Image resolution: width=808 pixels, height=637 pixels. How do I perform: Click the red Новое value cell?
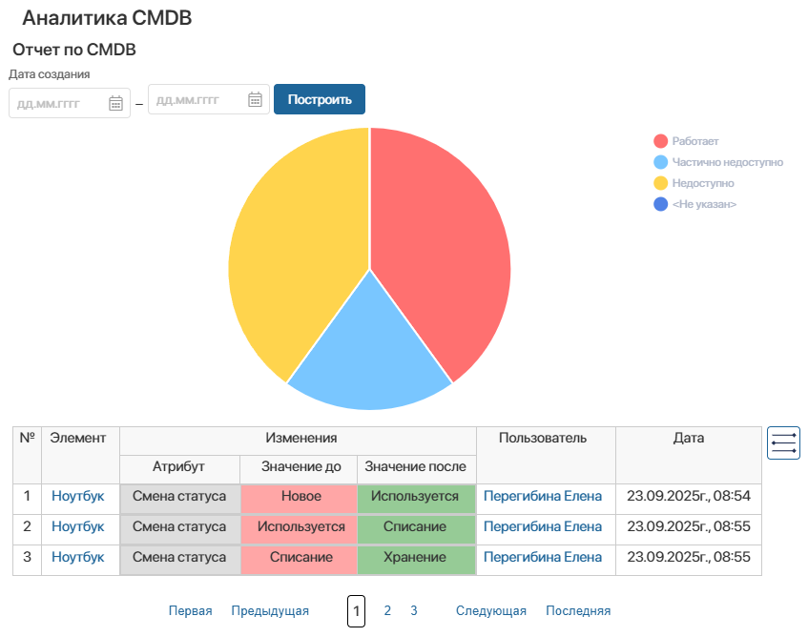[x=300, y=497]
